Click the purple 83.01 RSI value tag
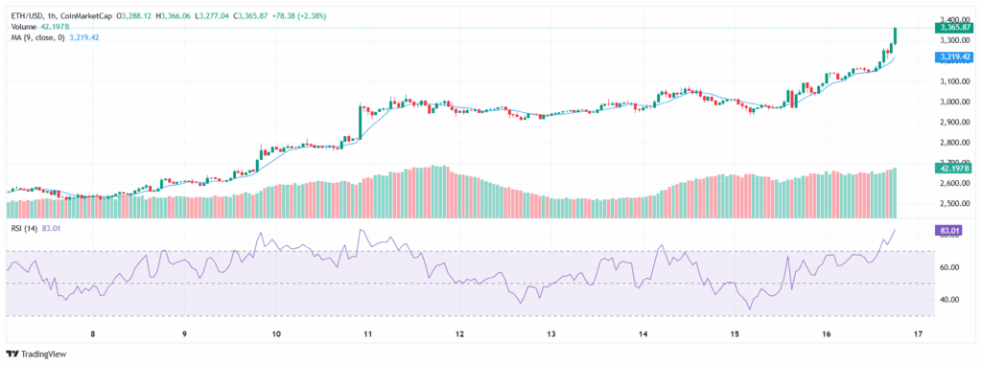Screen dimensions: 982x365 click(x=947, y=230)
